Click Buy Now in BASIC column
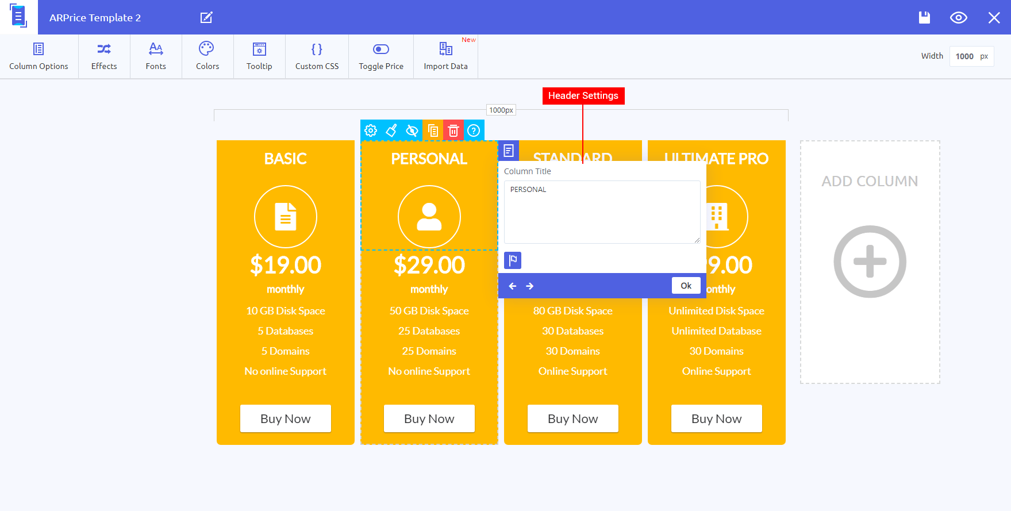The height and width of the screenshot is (511, 1011). [286, 418]
